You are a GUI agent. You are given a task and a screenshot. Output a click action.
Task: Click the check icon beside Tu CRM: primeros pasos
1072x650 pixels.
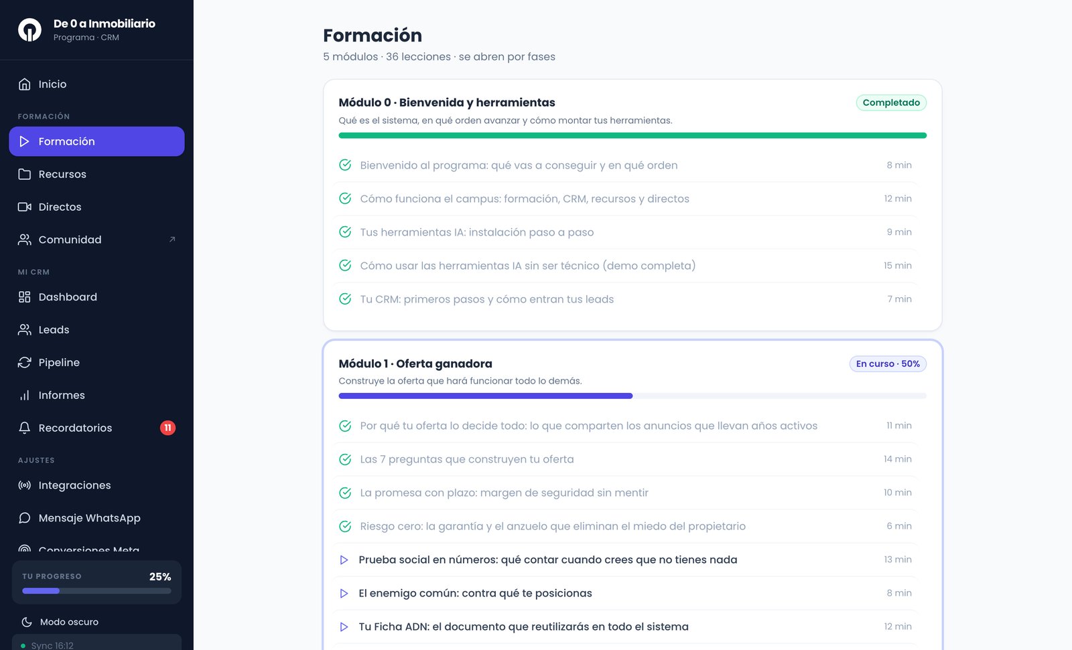345,299
